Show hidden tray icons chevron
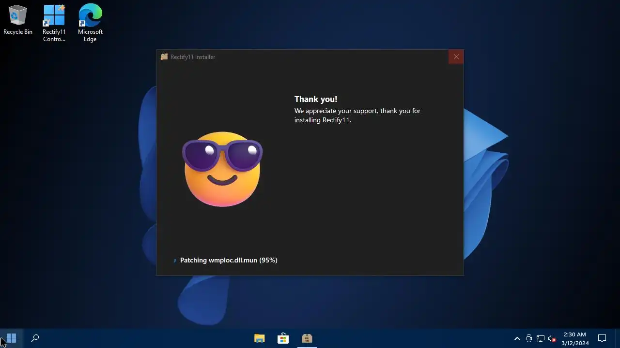Screen dimensions: 620x348 517,338
